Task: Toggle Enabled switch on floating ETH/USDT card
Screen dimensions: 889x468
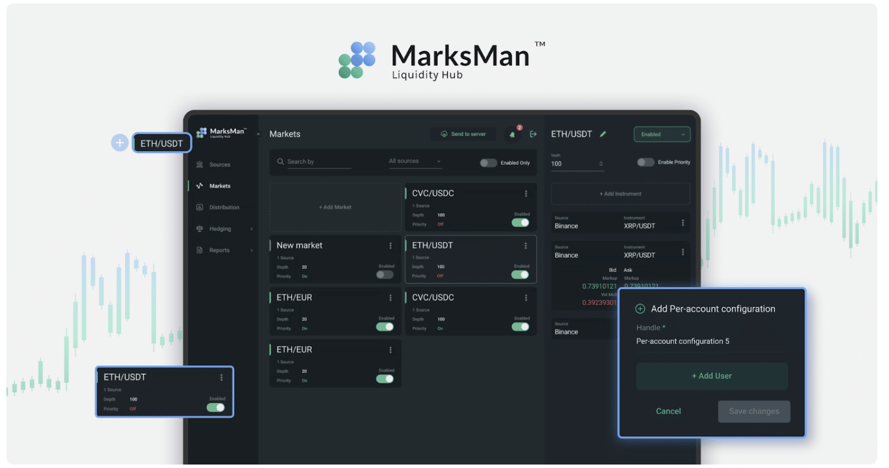Action: pyautogui.click(x=216, y=407)
